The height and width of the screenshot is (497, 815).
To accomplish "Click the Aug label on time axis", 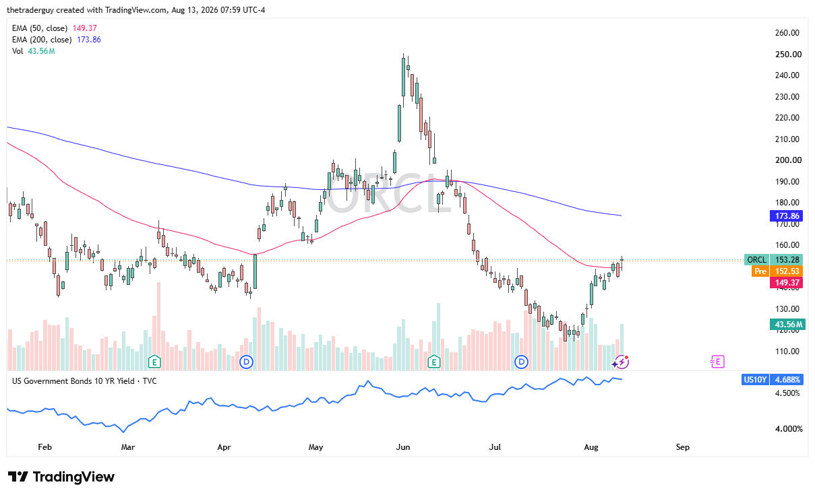I will pos(591,447).
